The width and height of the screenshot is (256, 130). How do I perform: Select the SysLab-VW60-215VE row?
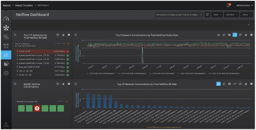[x=41, y=67]
